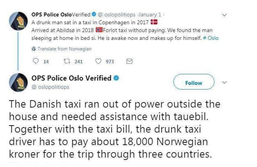Open the bold OPS Police Oslo Verified name
The width and height of the screenshot is (257, 167).
(x=72, y=78)
